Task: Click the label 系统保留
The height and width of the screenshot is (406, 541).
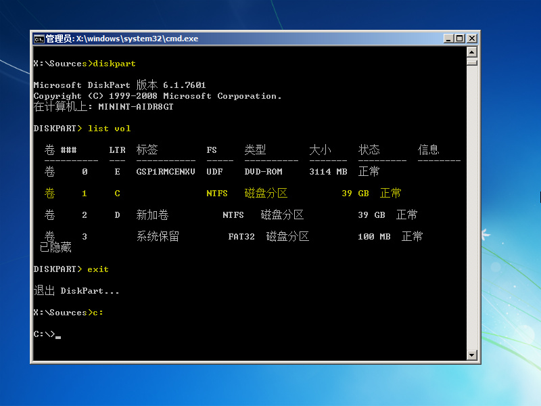Action: (x=158, y=236)
